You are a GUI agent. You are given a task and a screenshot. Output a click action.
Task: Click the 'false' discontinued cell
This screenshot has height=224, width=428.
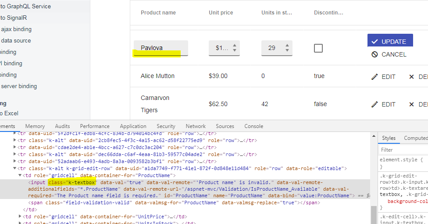point(320,104)
